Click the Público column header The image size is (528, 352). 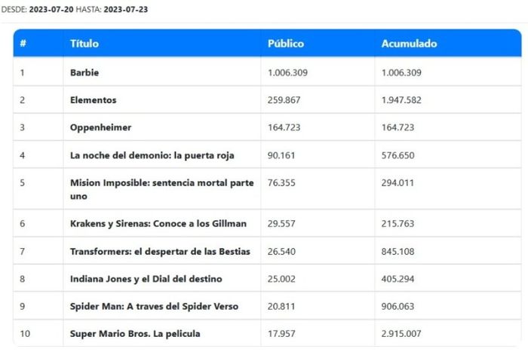(x=286, y=44)
